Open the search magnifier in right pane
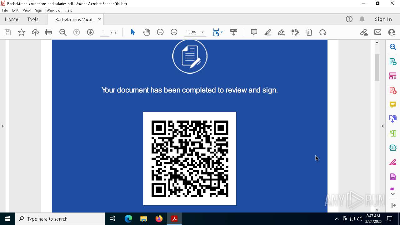400x225 pixels. pos(393,47)
